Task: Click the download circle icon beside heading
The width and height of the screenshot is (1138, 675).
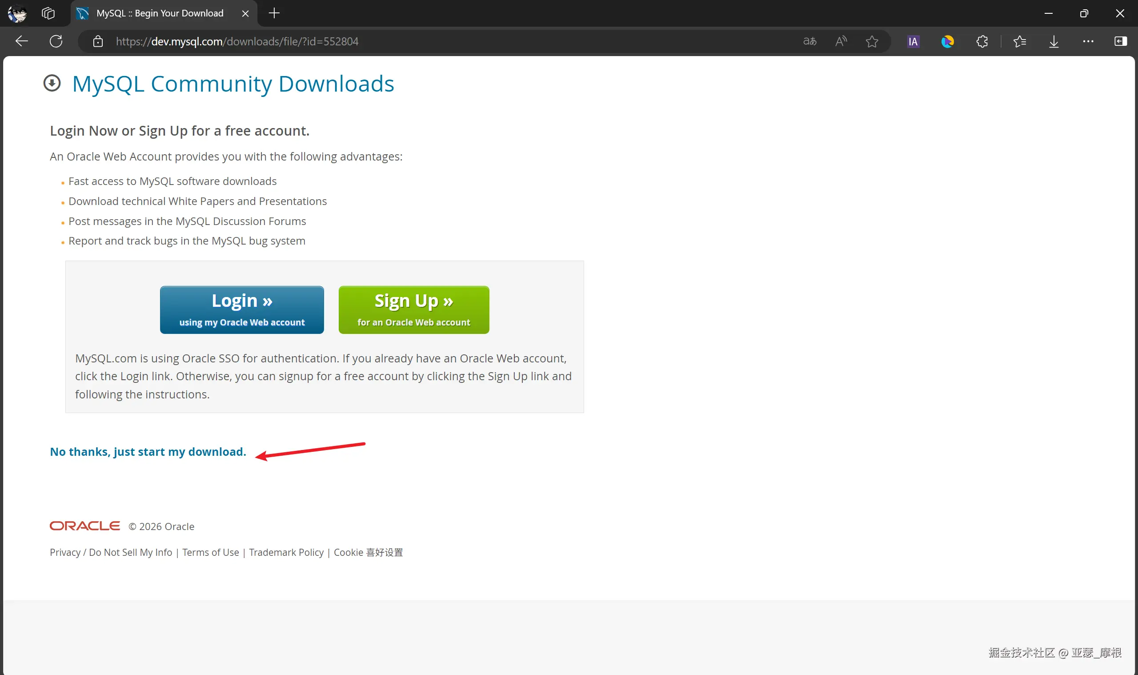Action: pyautogui.click(x=52, y=83)
